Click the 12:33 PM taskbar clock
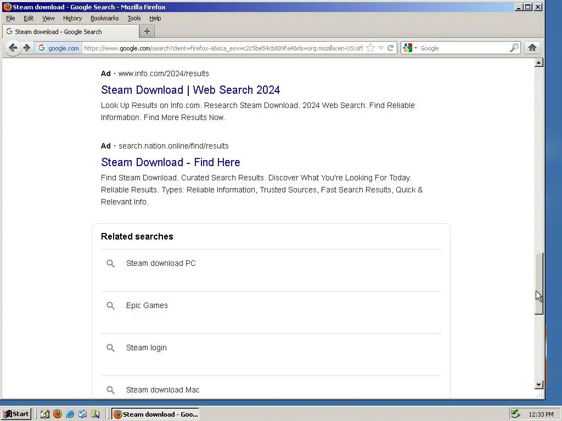The image size is (562, 421). [x=541, y=414]
